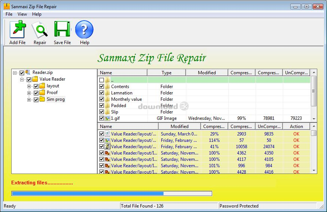Open Help via the question mark icon
327x212 pixels.
pyautogui.click(x=85, y=30)
